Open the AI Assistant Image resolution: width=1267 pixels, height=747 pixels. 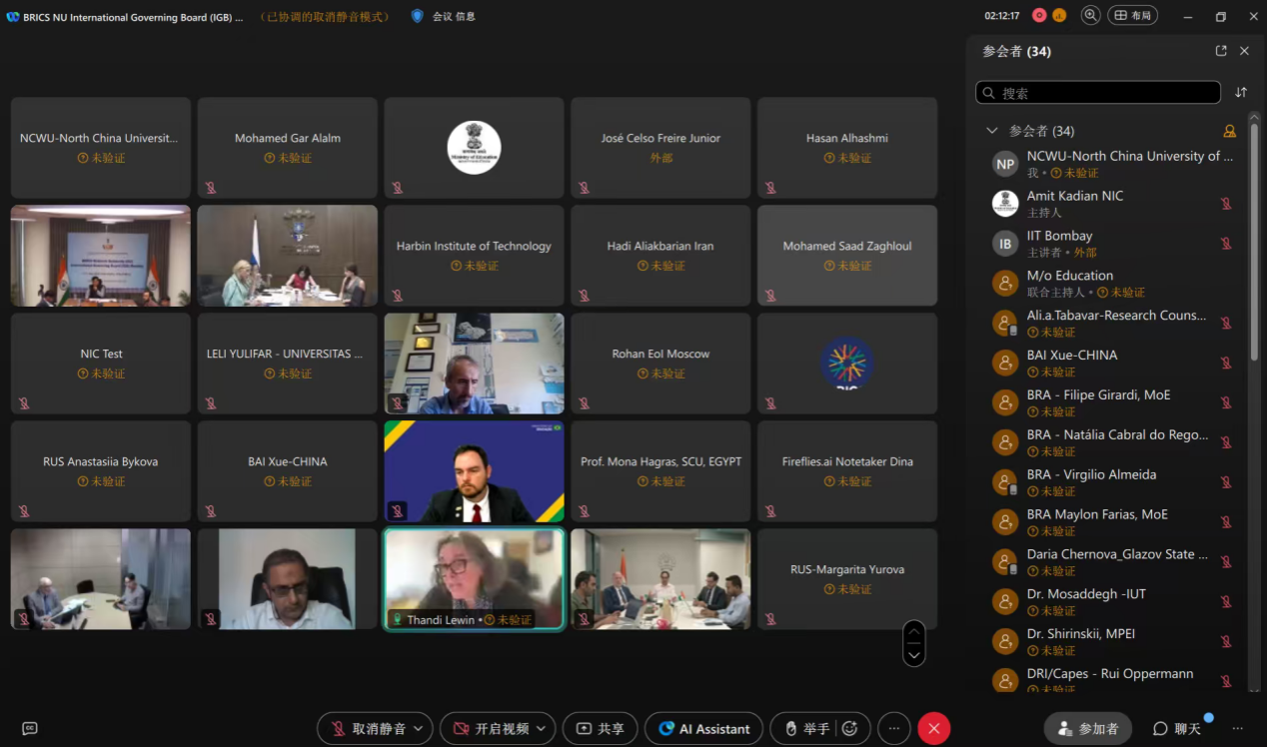click(703, 729)
